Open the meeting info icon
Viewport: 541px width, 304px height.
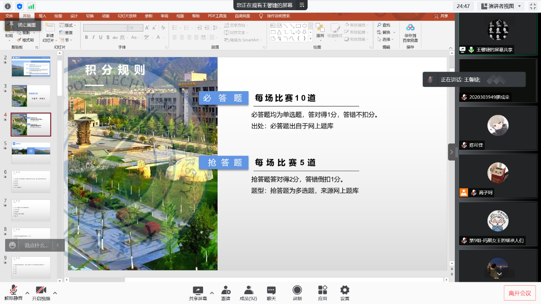pos(8,6)
